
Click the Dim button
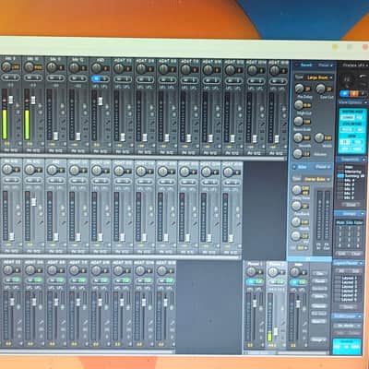pyautogui.click(x=319, y=273)
